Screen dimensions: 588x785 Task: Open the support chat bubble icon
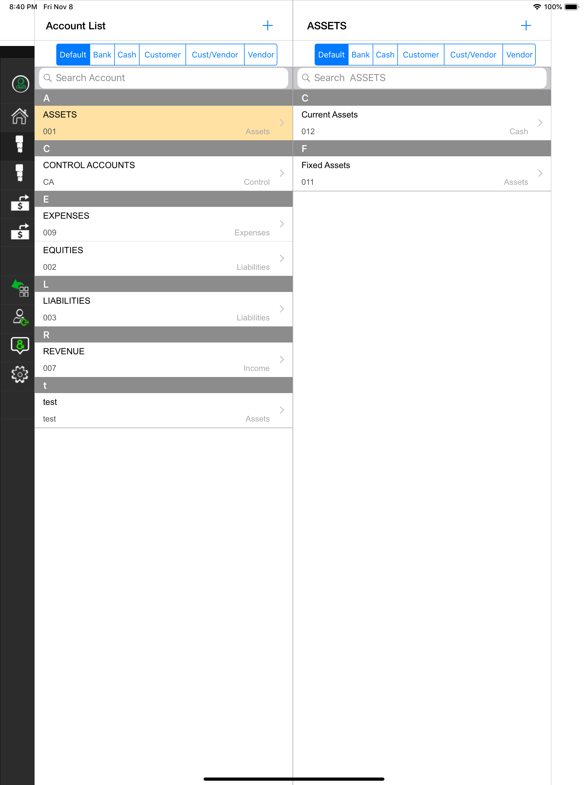coord(20,346)
